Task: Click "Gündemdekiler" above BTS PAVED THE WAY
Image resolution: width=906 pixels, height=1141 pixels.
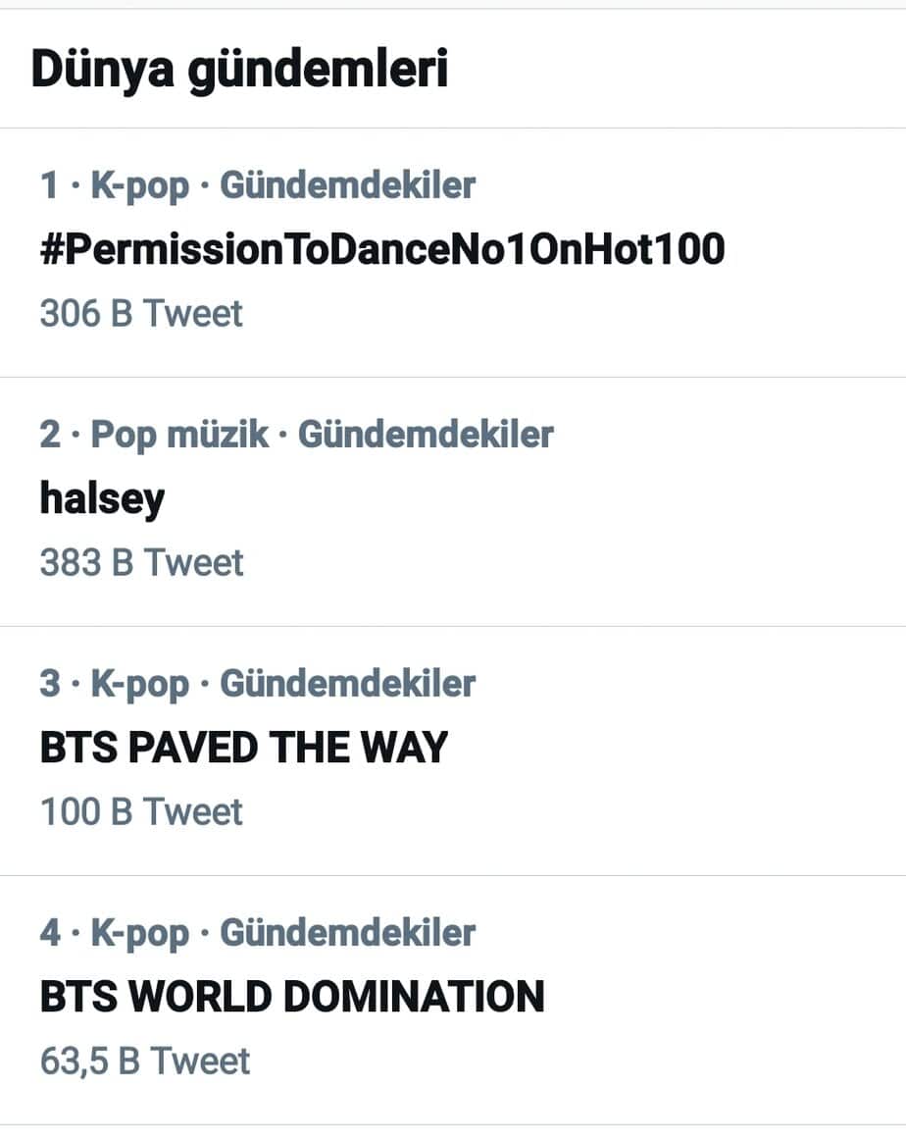Action: [x=348, y=684]
